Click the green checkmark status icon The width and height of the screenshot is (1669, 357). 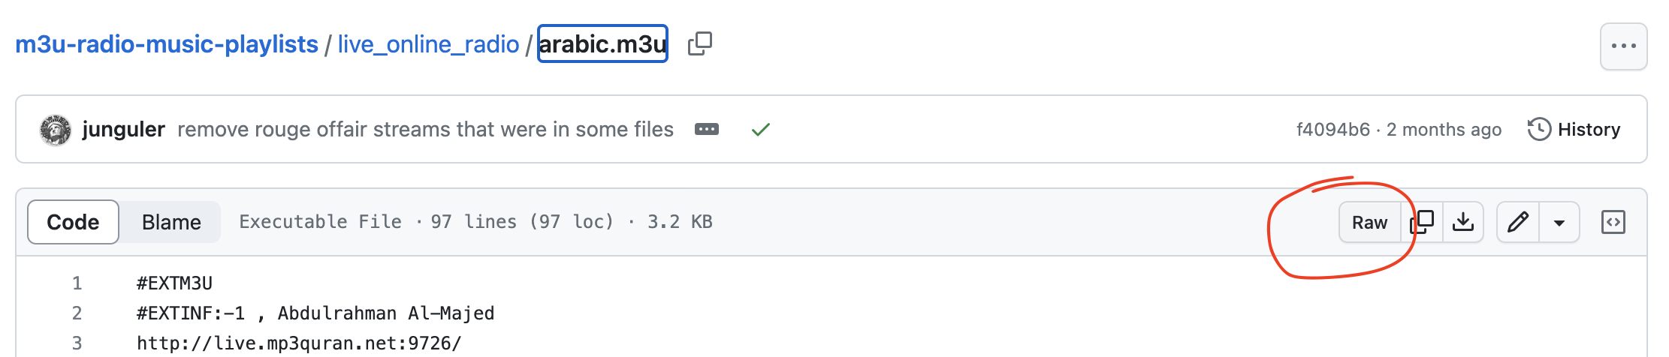pyautogui.click(x=760, y=130)
